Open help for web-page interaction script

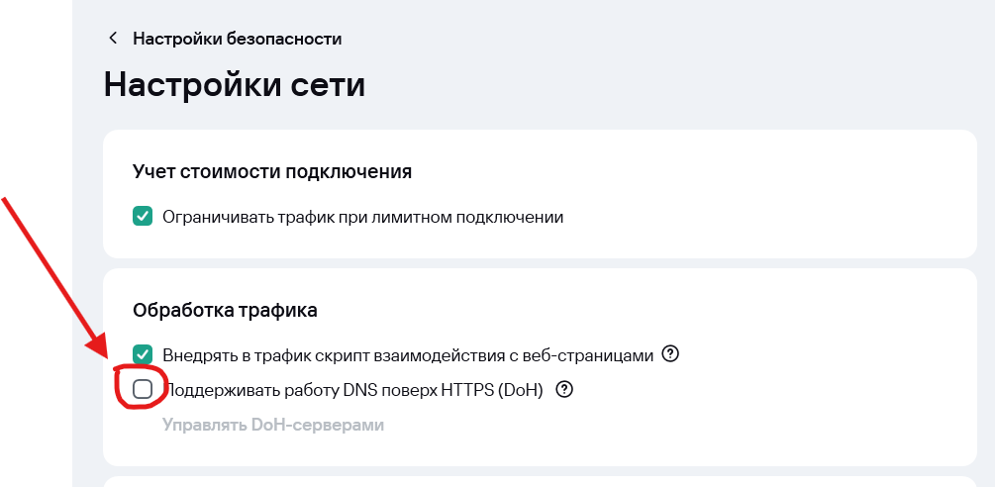point(670,353)
